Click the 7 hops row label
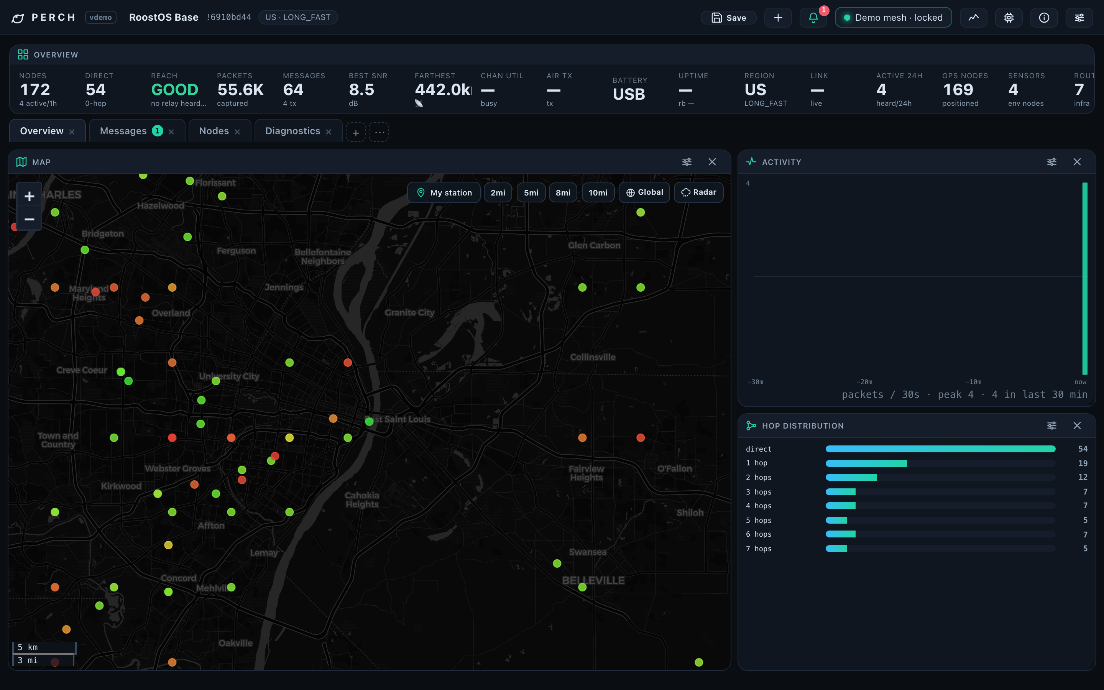Screen dimensions: 1104x690 pyautogui.click(x=758, y=549)
